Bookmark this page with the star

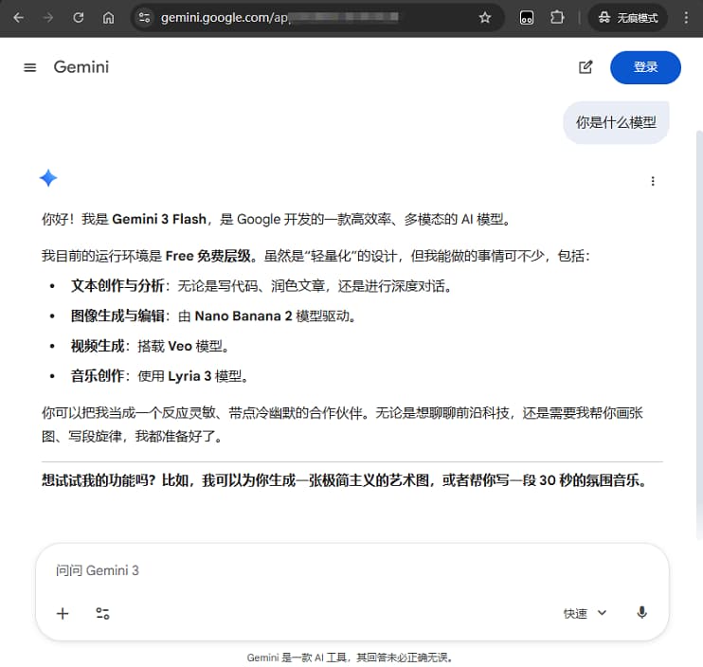tap(485, 18)
